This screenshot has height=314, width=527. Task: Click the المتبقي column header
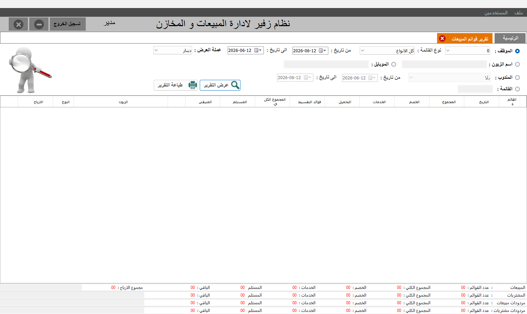(203, 102)
